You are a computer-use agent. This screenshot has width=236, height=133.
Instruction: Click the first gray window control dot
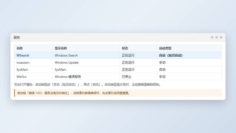coord(212,37)
